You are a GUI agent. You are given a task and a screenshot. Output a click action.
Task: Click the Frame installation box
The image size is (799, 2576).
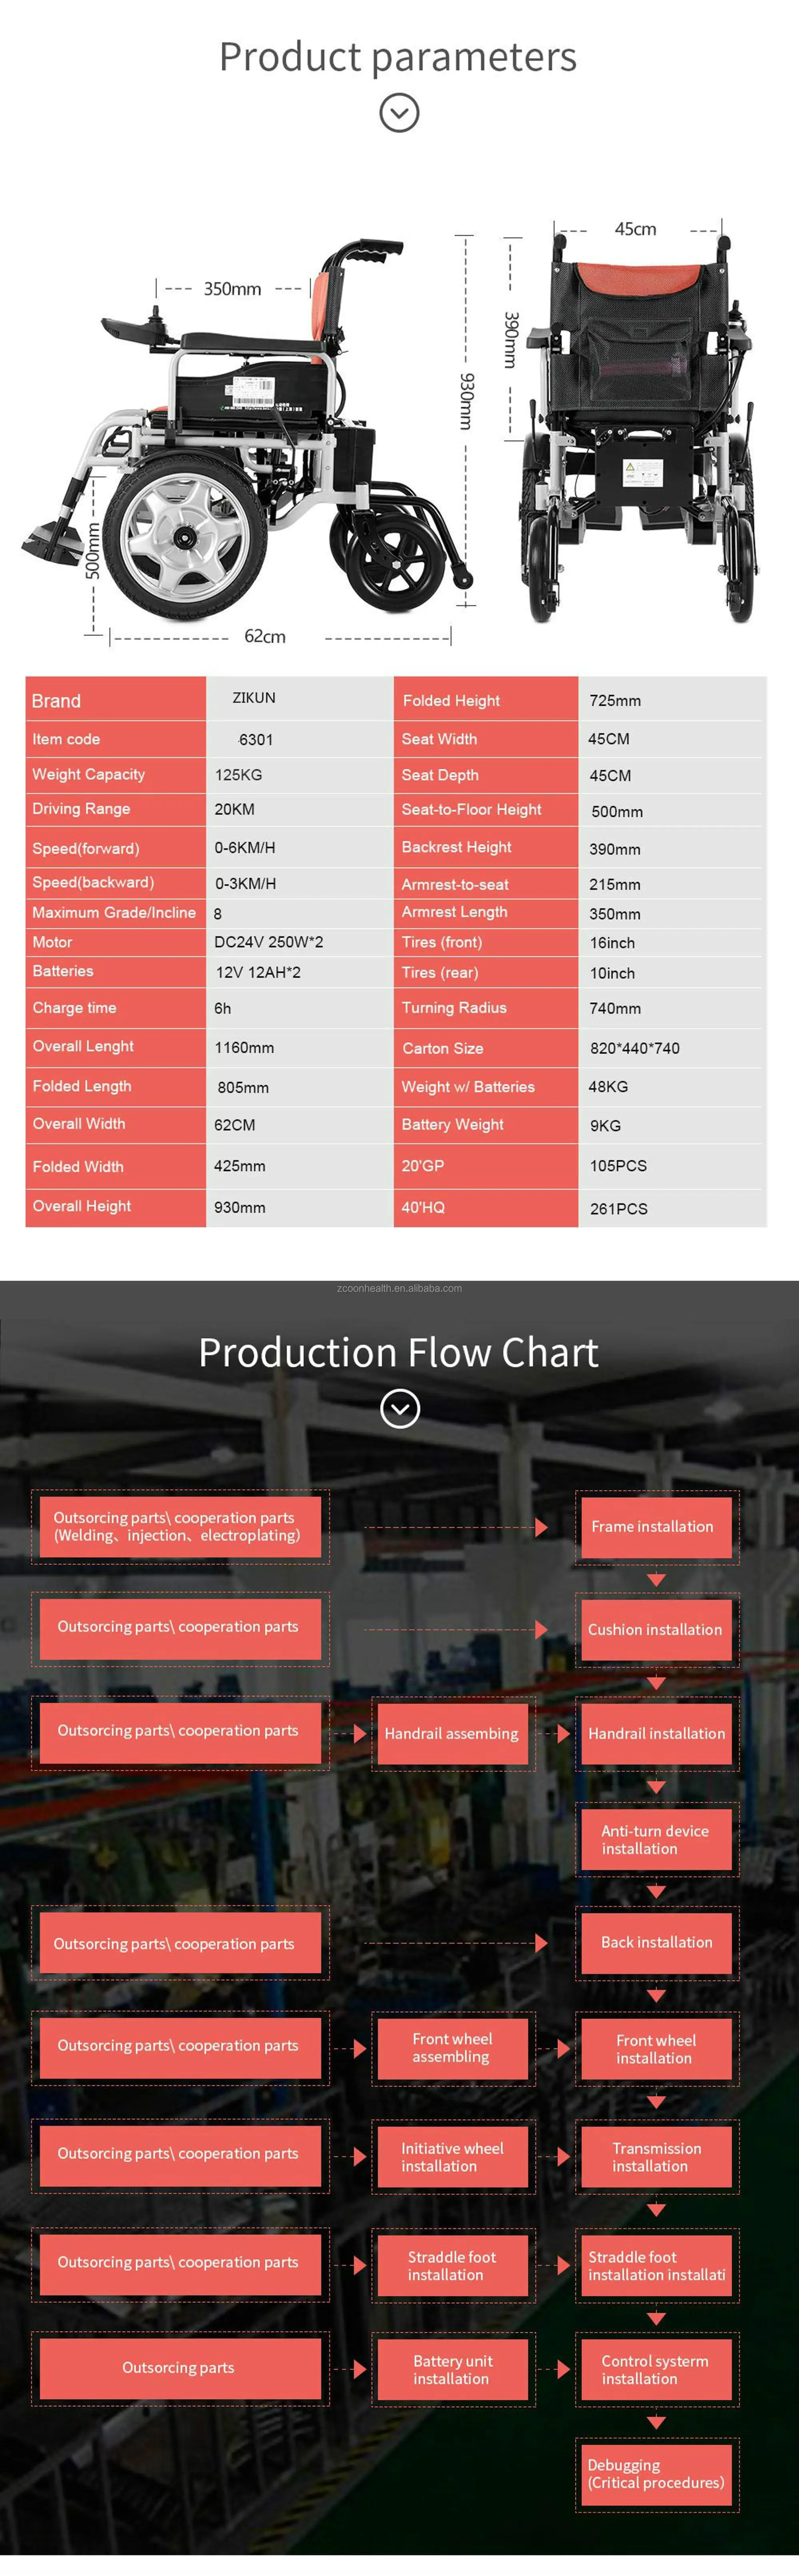pyautogui.click(x=656, y=1527)
